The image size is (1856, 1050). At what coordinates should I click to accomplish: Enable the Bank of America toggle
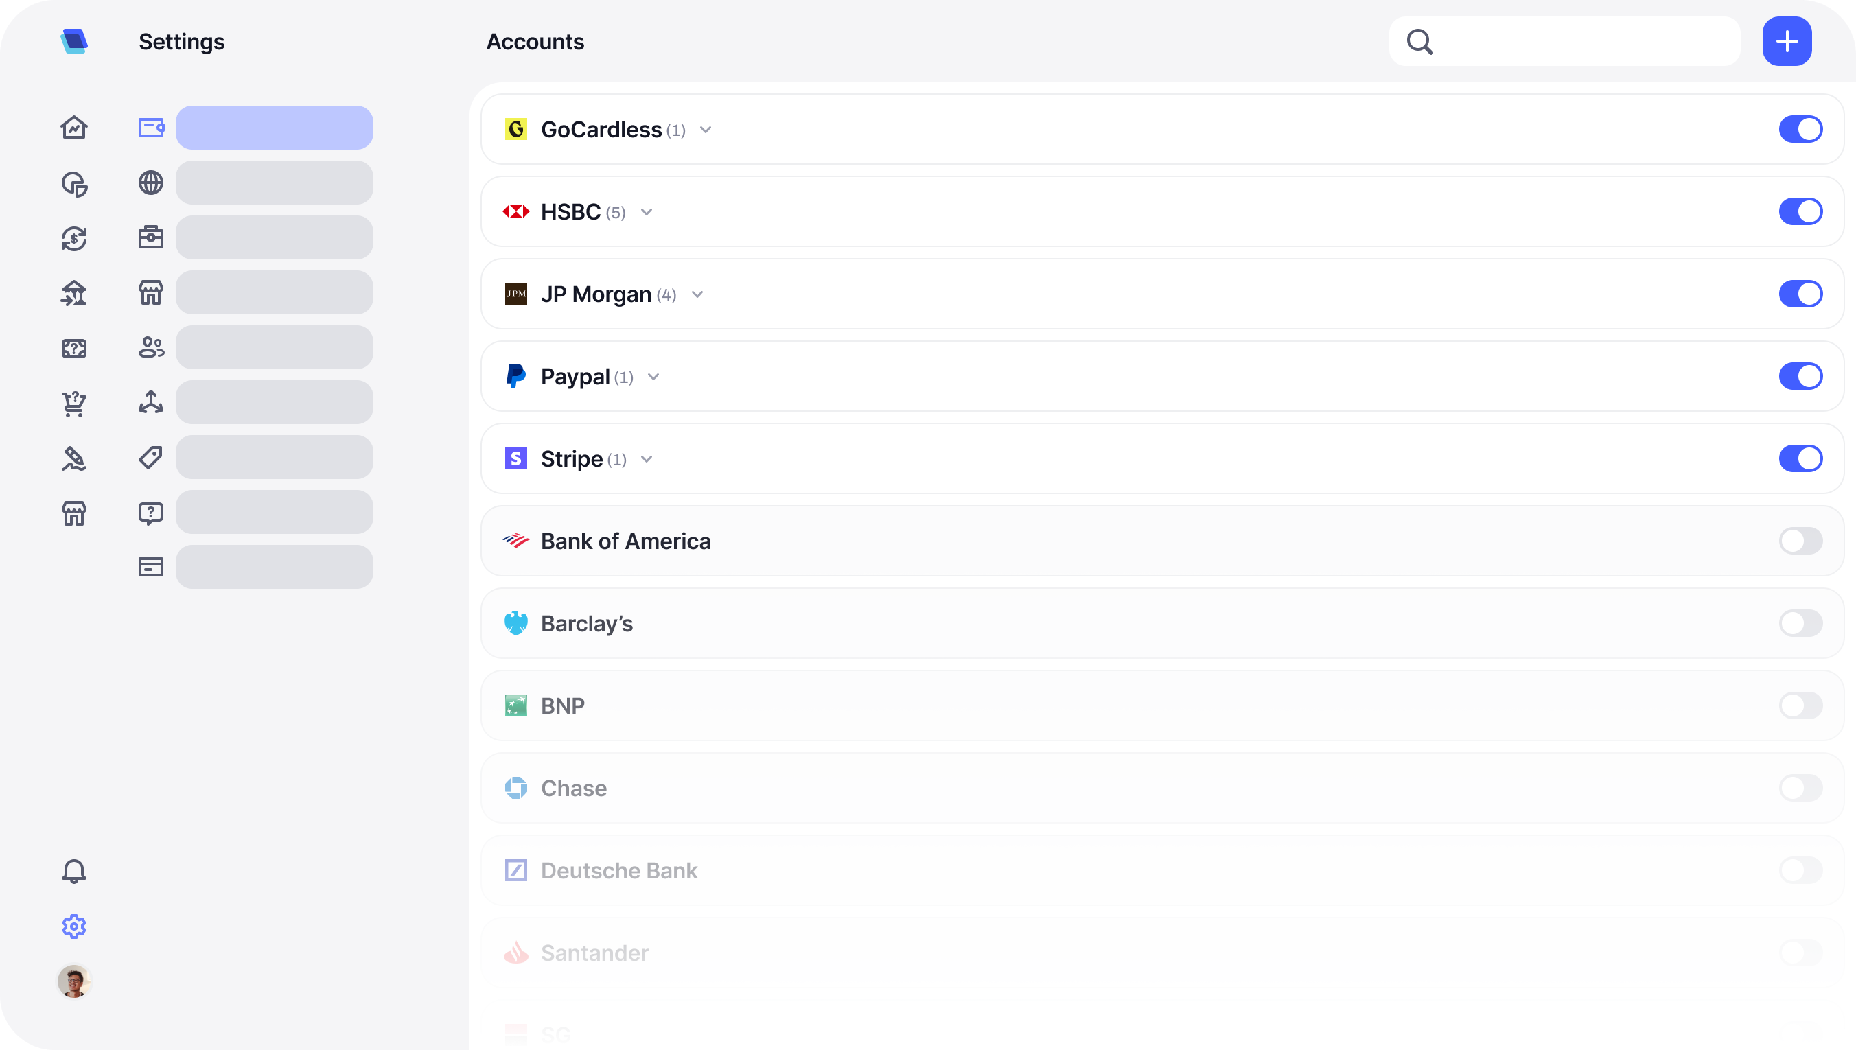click(1800, 541)
